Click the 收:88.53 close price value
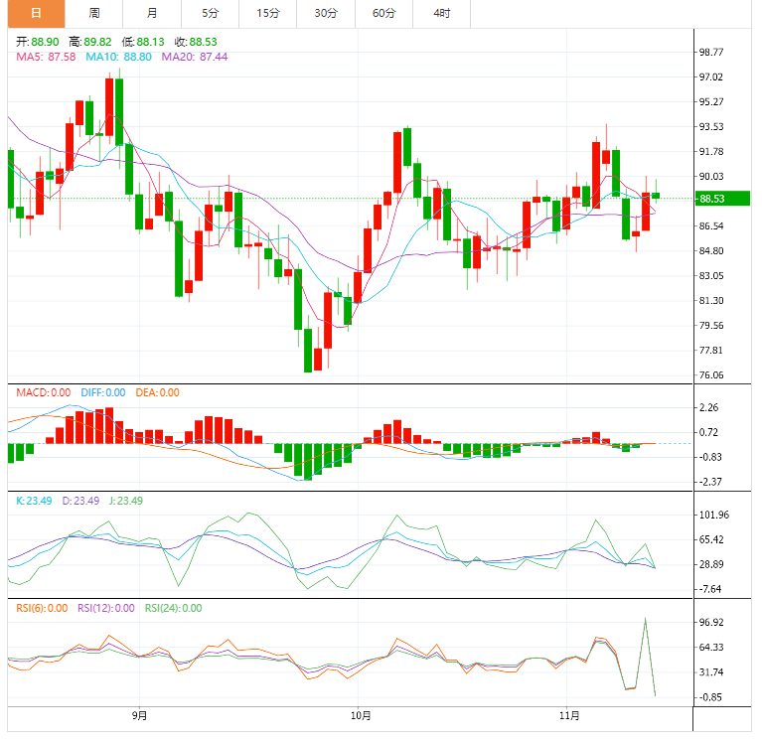 coord(196,42)
